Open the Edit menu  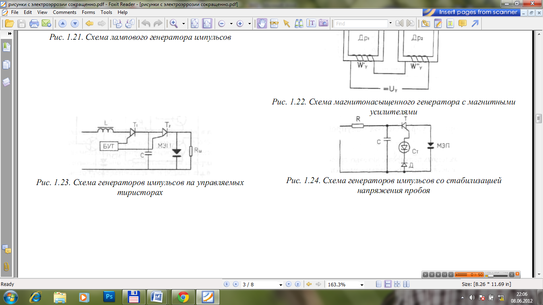[x=28, y=12]
